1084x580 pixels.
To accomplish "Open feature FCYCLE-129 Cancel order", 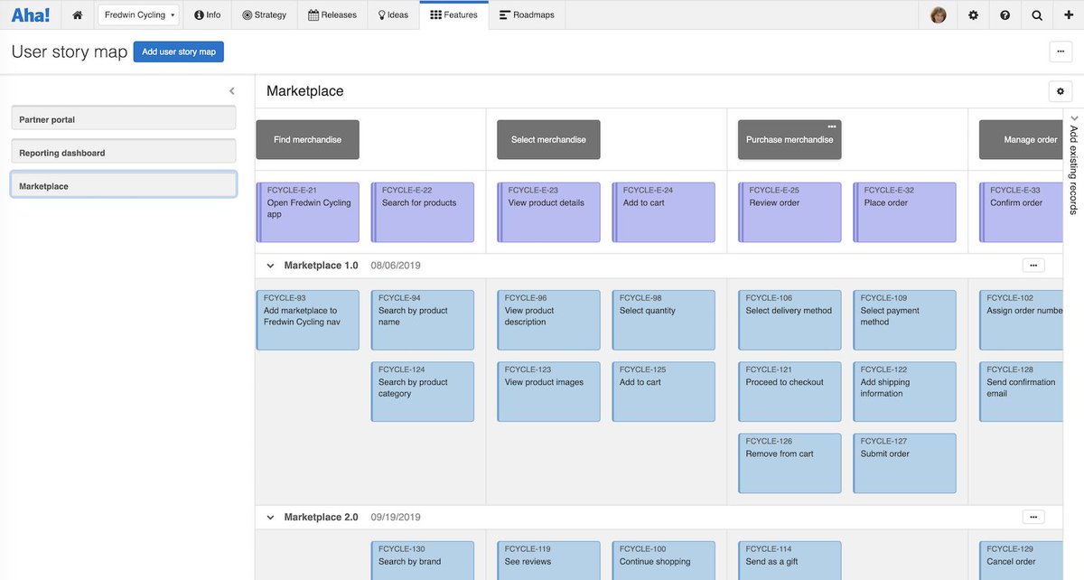I will (x=1022, y=560).
